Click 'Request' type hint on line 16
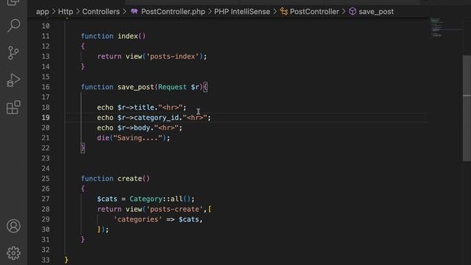Viewport: 471px width, 265px height. [172, 87]
